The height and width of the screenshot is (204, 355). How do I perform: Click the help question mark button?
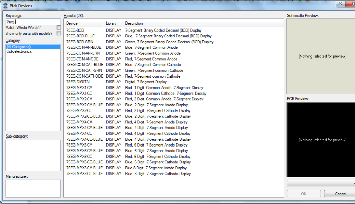coord(341,4)
